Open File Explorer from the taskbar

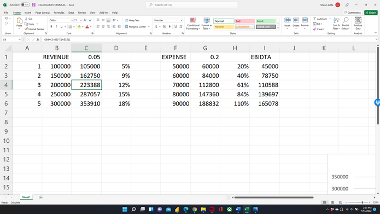click(x=203, y=209)
